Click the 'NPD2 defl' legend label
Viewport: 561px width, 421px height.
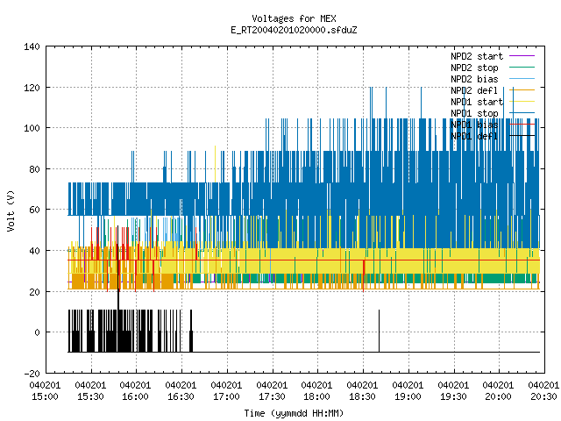click(474, 90)
